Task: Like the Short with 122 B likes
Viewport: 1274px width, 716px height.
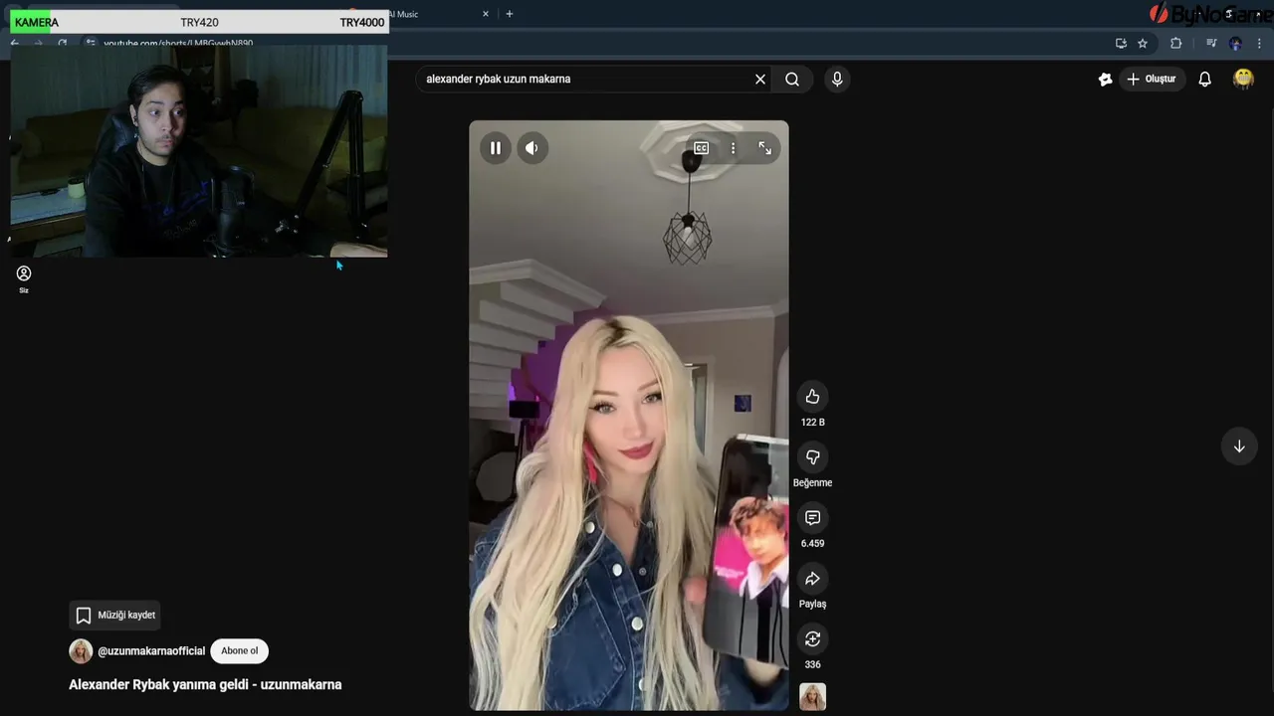Action: tap(812, 397)
